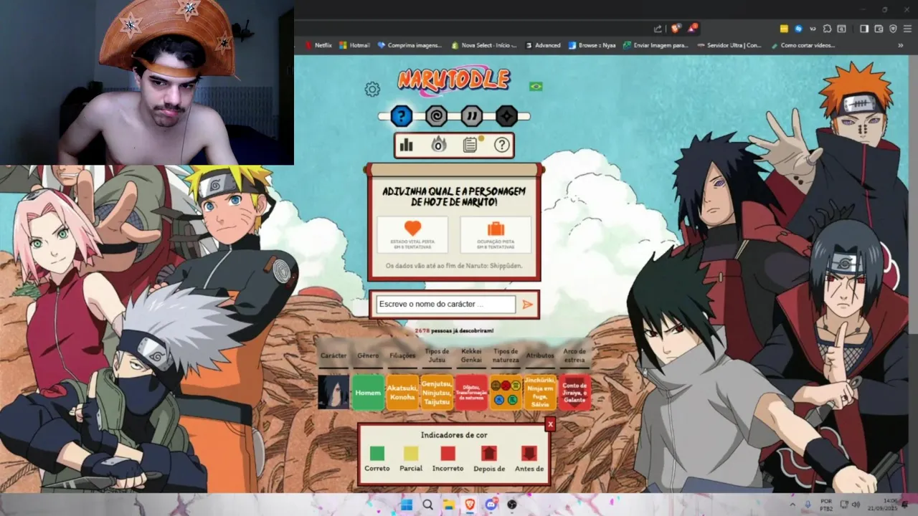Click the green Homem gender tile
Image resolution: width=918 pixels, height=516 pixels.
(x=368, y=392)
